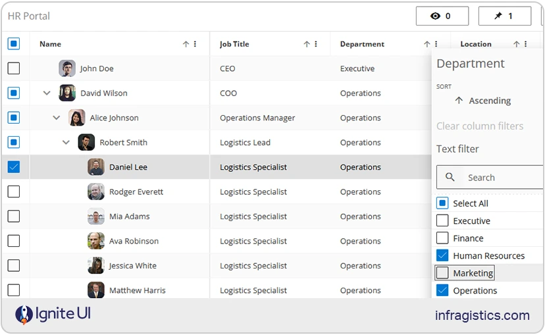
Task: Click Mia Adams' avatar thumbnail
Action: pos(96,217)
